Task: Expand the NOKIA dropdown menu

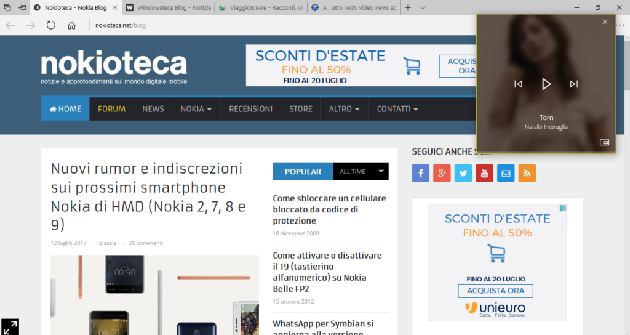Action: tap(196, 109)
